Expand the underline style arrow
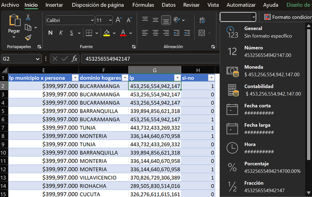Viewport: 312px width, 197px height. pos(79,33)
